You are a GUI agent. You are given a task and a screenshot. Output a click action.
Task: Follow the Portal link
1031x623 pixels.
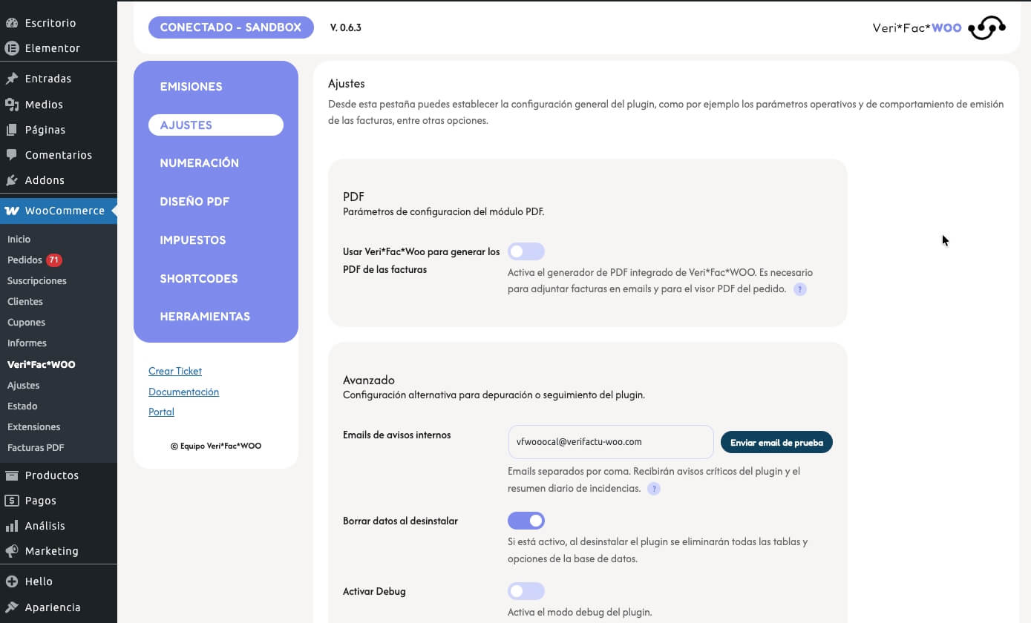(x=161, y=412)
